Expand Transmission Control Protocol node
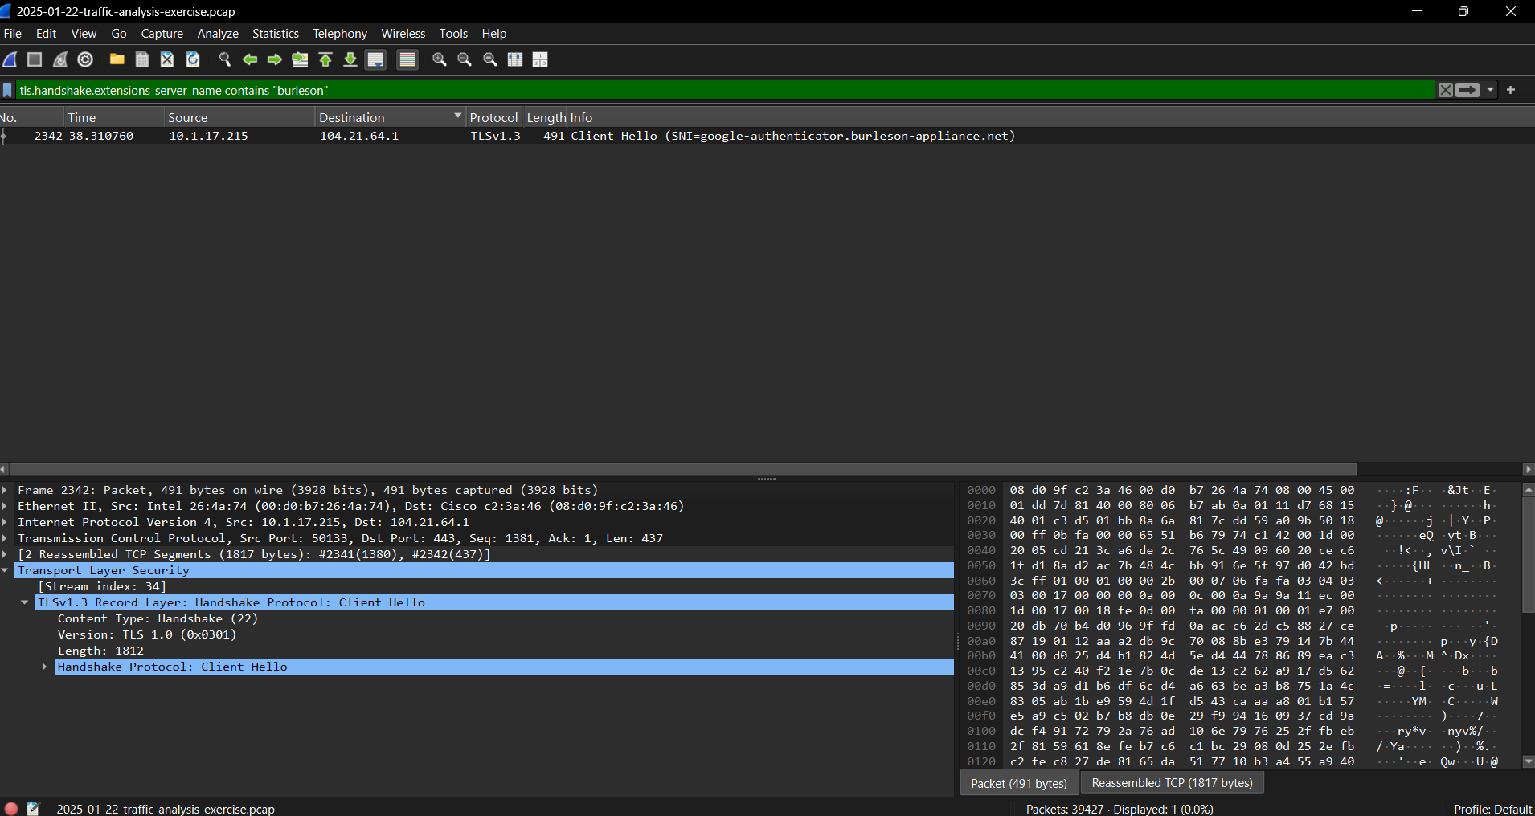Image resolution: width=1535 pixels, height=816 pixels. tap(5, 538)
